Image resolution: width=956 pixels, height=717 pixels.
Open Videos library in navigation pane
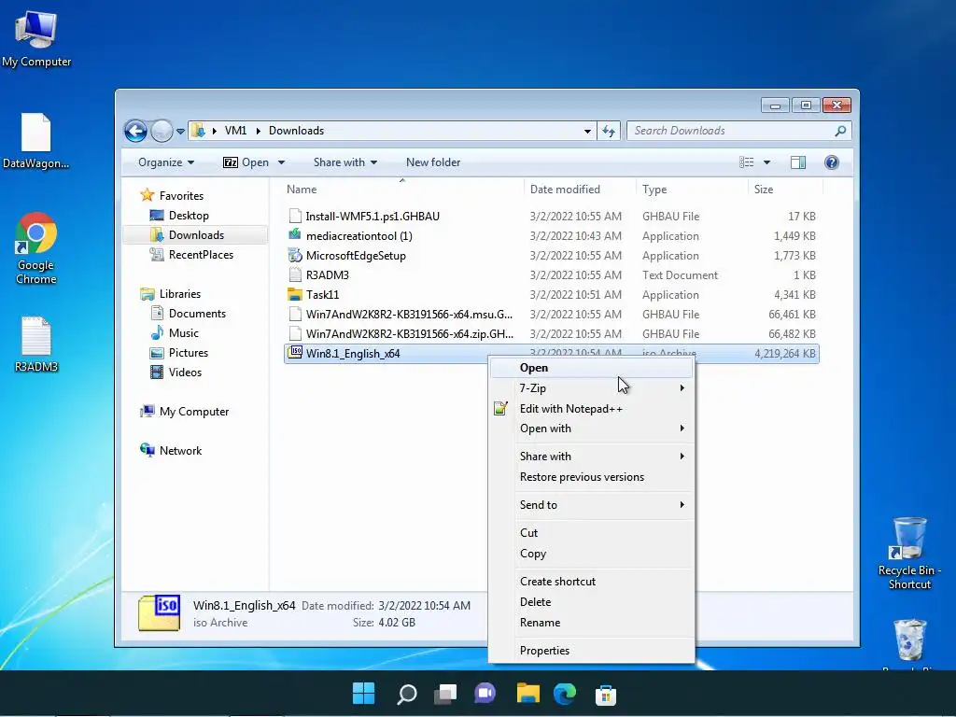pos(185,372)
